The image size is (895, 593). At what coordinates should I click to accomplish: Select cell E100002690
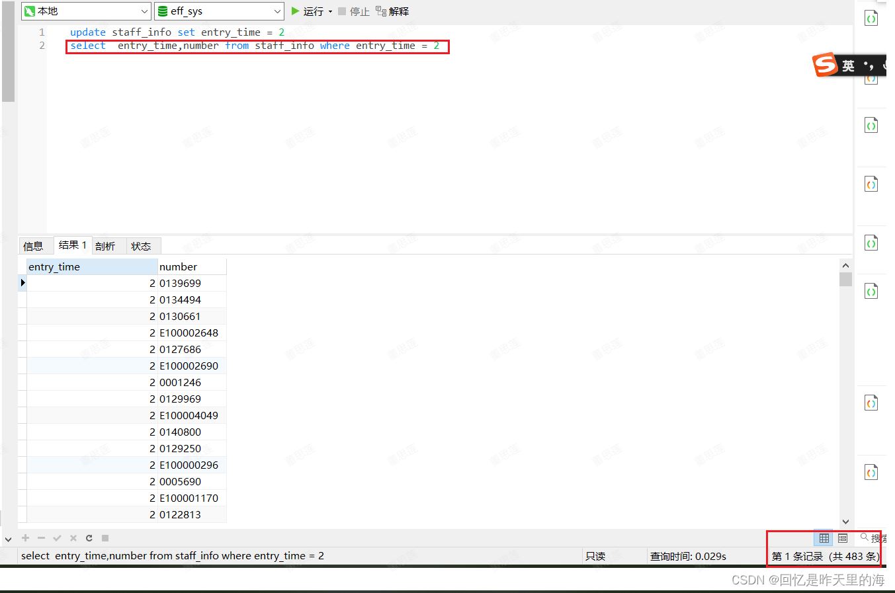[192, 366]
